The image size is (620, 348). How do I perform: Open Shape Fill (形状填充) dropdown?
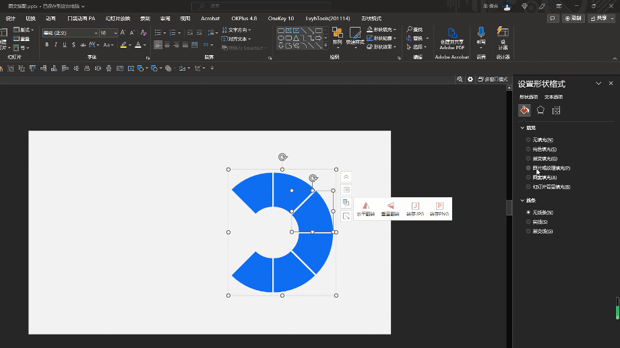pyautogui.click(x=381, y=29)
